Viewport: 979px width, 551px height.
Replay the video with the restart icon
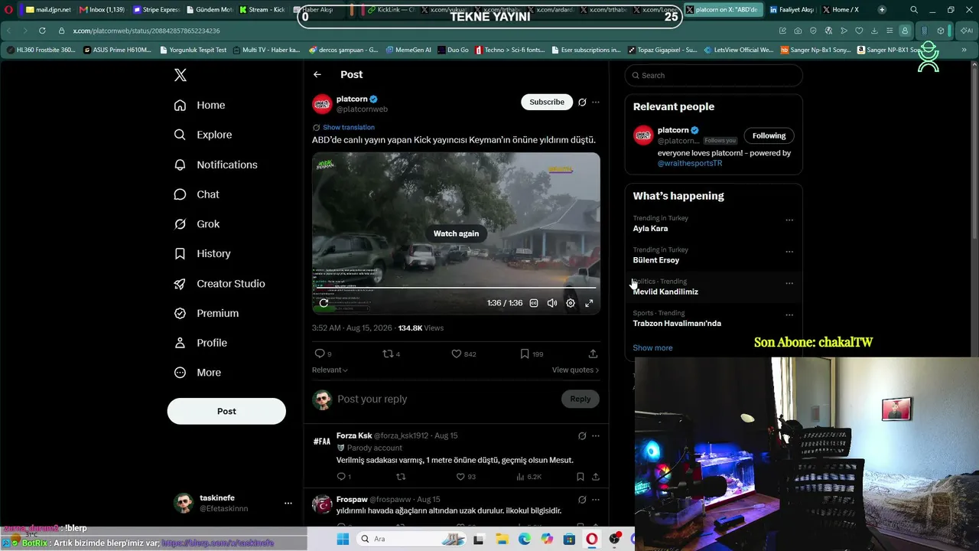(324, 303)
